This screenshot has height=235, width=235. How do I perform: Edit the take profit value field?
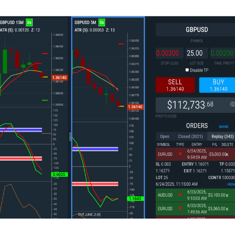[223, 53]
